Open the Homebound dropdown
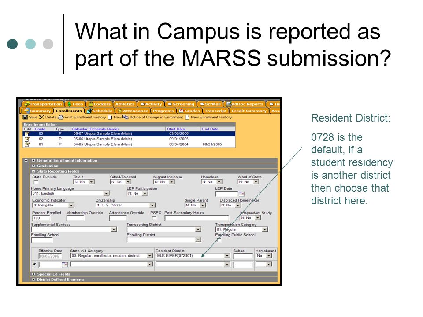423x317 pixels. tap(269, 256)
